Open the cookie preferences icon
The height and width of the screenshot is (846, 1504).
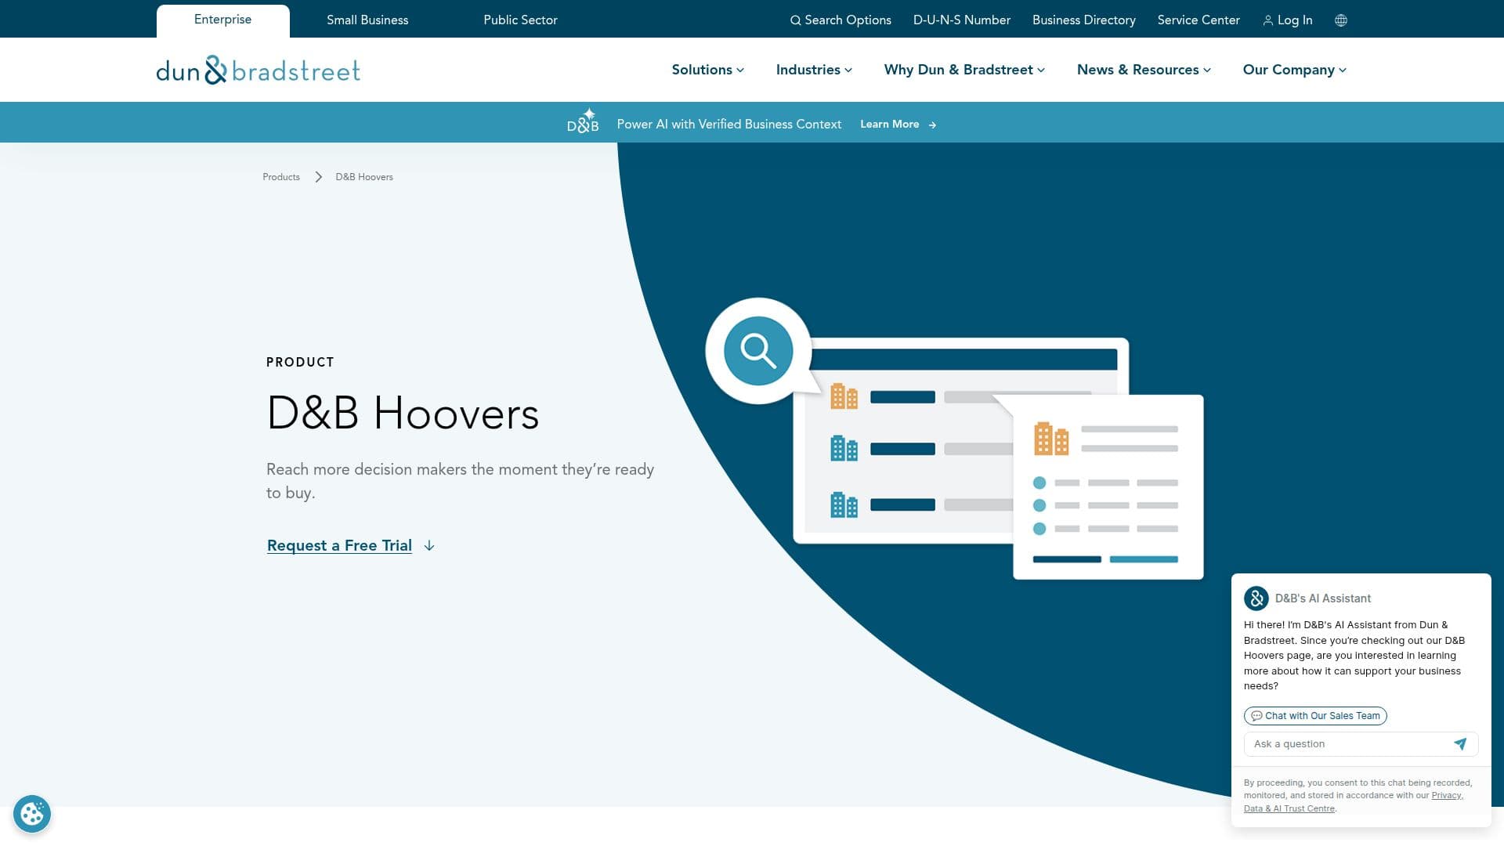32,814
